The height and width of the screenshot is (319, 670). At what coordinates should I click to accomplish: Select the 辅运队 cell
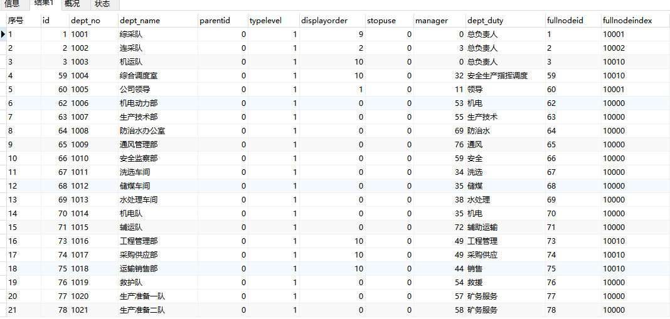[x=158, y=227]
